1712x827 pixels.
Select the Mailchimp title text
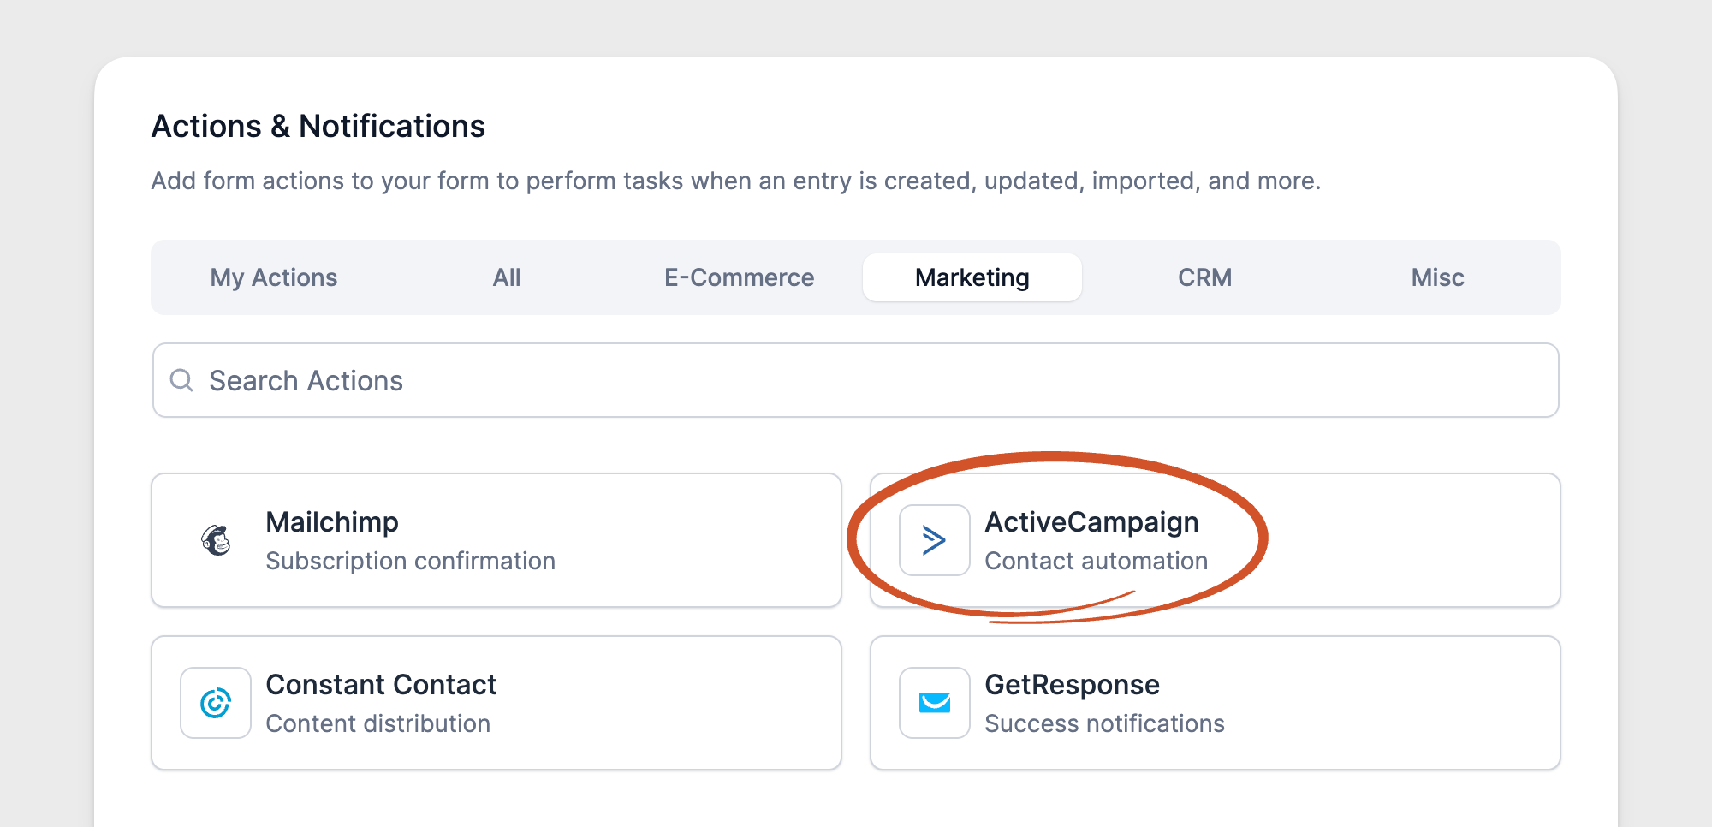pos(332,521)
